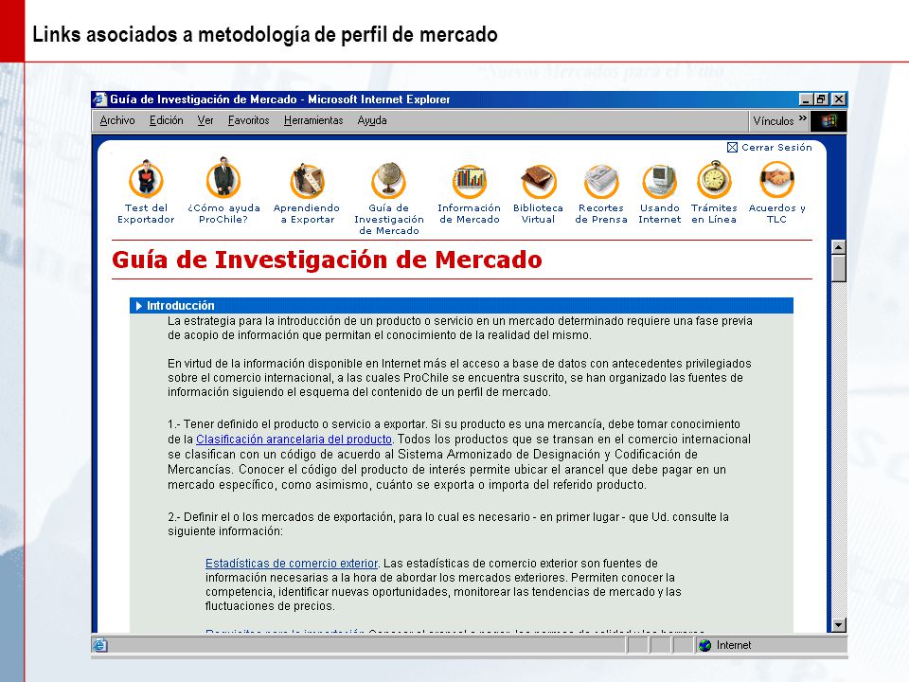Open the Recortes de Prensa newspaper icon
The image size is (909, 682).
(x=601, y=181)
